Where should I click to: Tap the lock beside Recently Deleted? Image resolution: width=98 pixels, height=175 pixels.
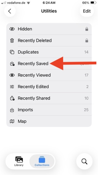pyautogui.click(x=87, y=40)
